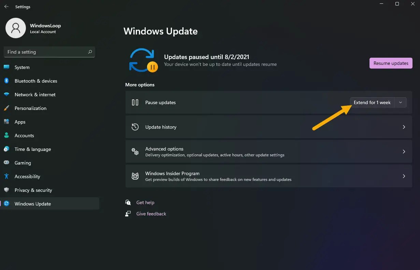Click the Windows Update page heading
Image resolution: width=420 pixels, height=270 pixels.
[x=161, y=31]
